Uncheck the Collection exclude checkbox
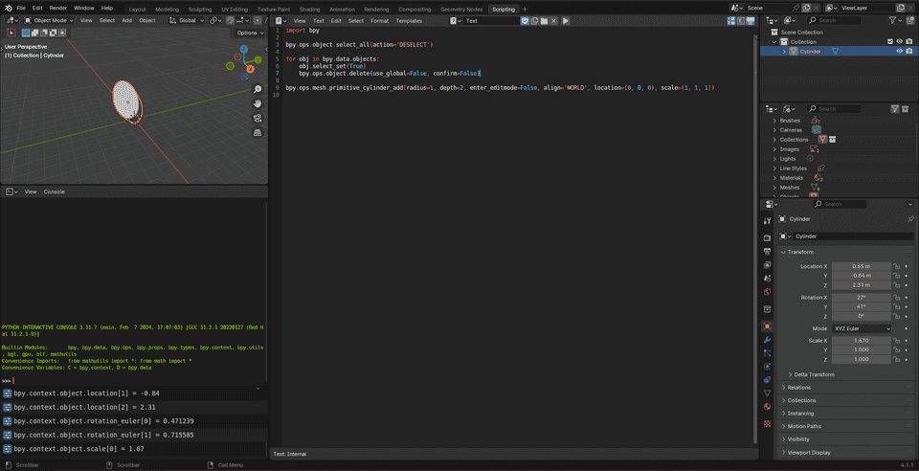919x471 pixels. coord(890,41)
